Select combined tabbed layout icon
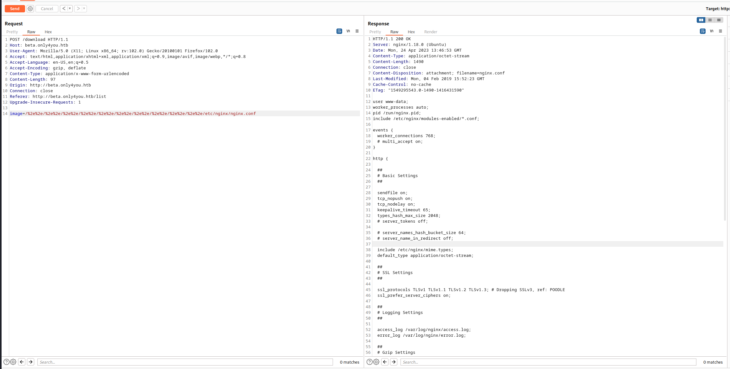Viewport: 730px width, 369px height. [x=719, y=20]
